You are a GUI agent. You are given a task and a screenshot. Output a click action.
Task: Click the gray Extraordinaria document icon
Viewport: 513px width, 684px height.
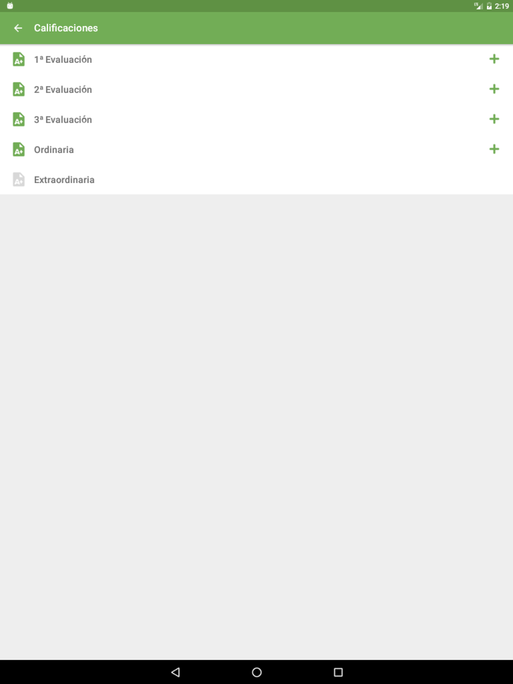[x=19, y=180]
